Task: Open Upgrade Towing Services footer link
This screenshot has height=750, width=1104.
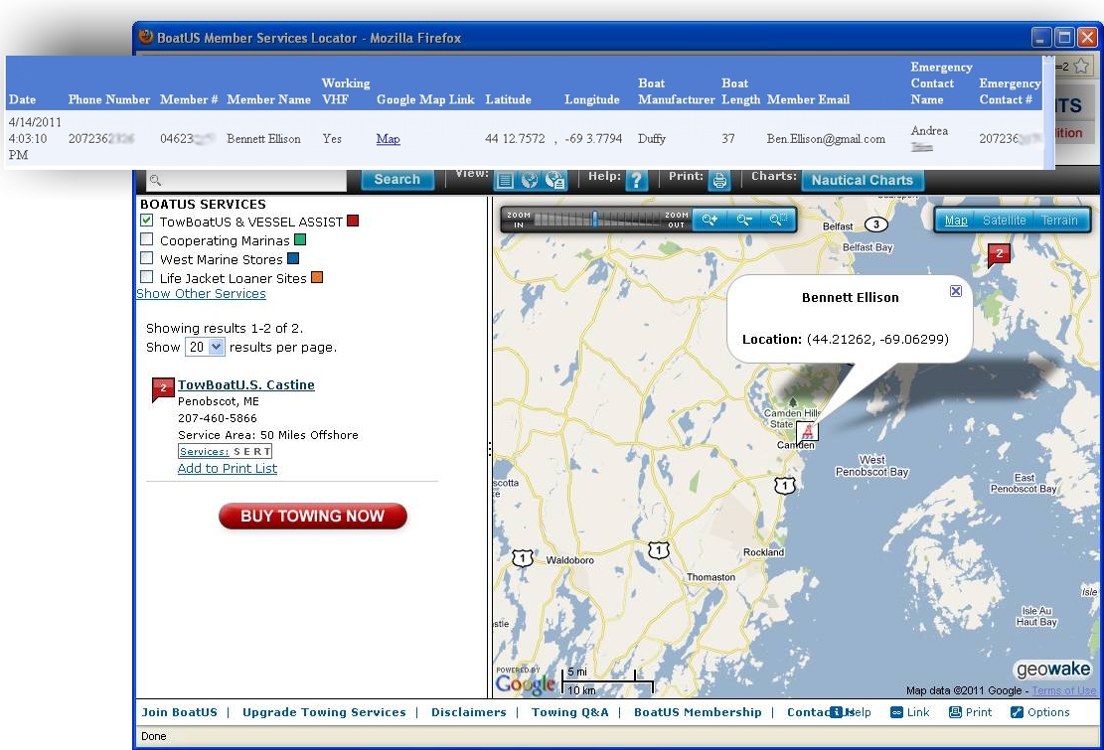Action: click(x=324, y=712)
